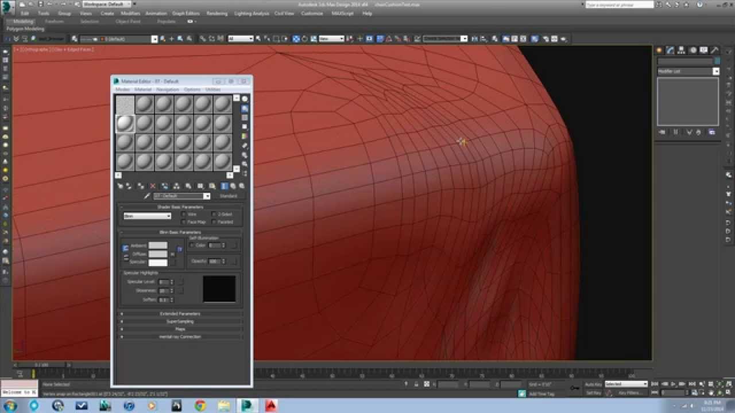Expand the Maps rollout
Image resolution: width=735 pixels, height=413 pixels.
point(180,329)
